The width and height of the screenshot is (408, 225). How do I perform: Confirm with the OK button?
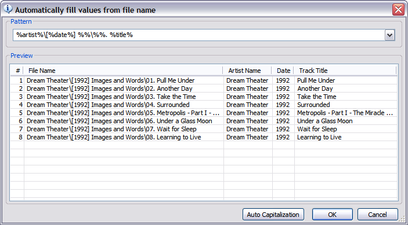click(x=333, y=215)
